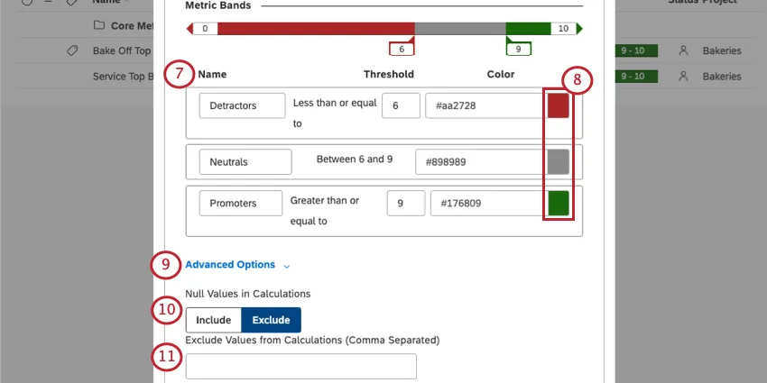Click the tag icon beside Bake Off Top
767x383 pixels.
point(72,50)
